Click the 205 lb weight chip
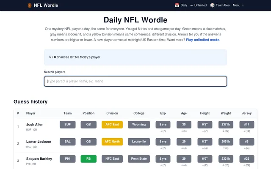The width and height of the screenshot is (271, 169). click(226, 142)
